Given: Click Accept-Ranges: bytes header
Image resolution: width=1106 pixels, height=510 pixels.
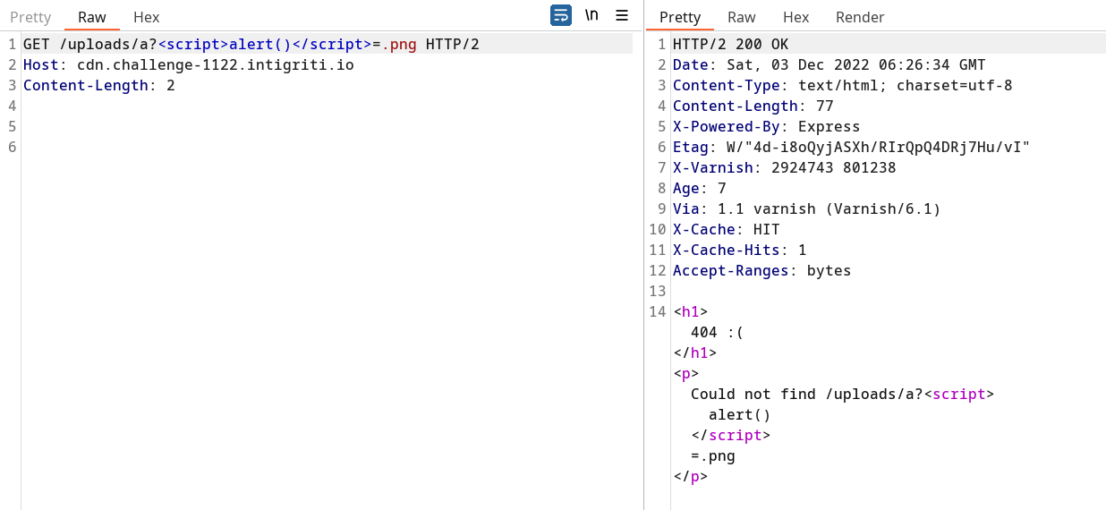Looking at the screenshot, I should click(762, 270).
